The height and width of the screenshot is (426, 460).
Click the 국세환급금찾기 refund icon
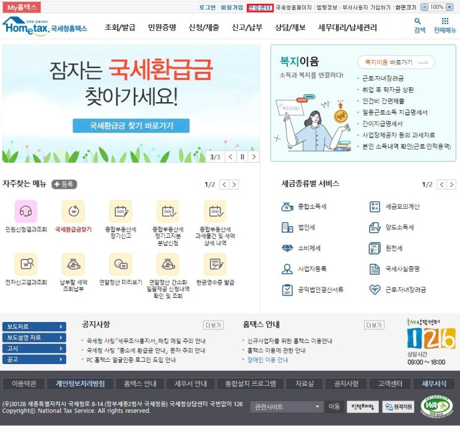(73, 211)
